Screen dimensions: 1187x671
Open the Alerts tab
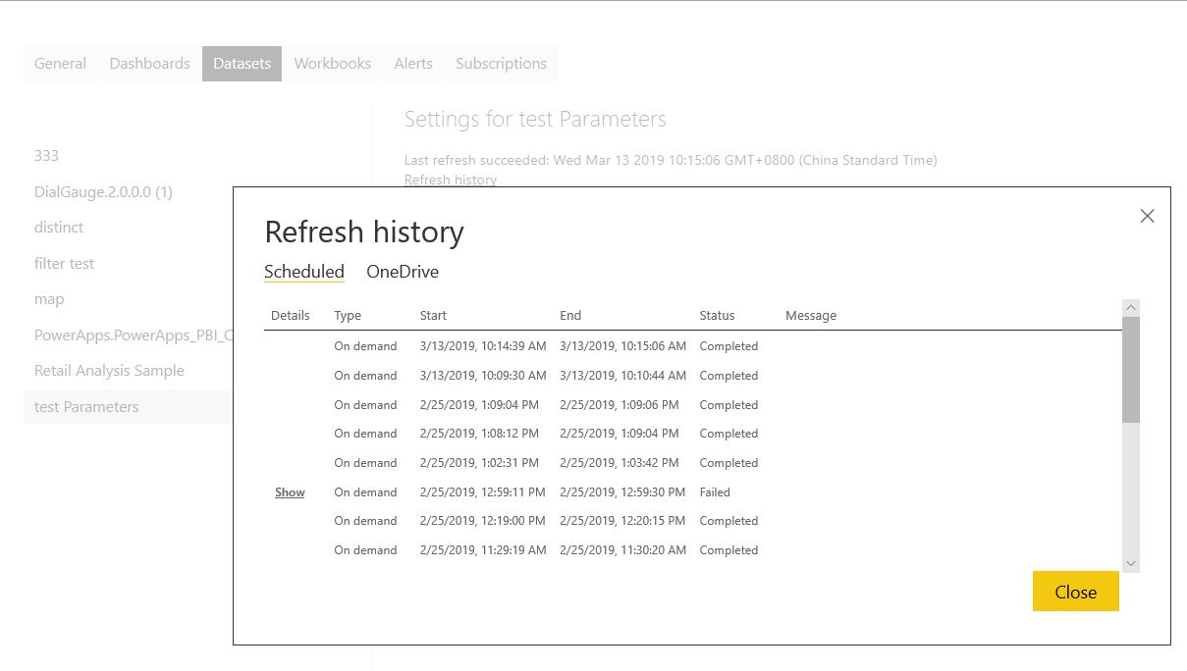coord(413,64)
